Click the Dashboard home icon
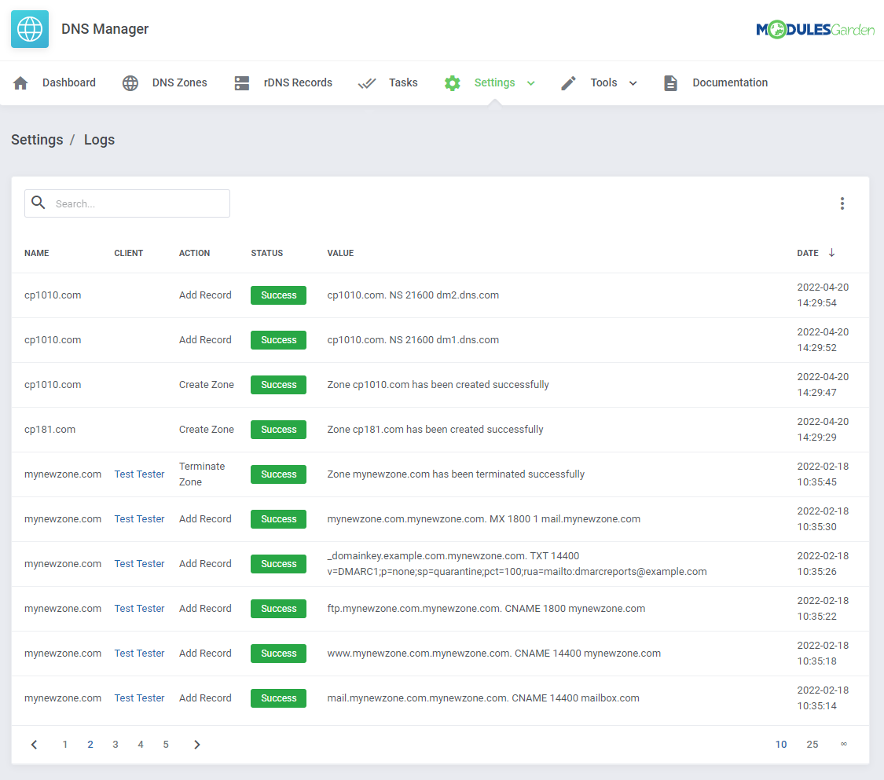The height and width of the screenshot is (780, 884). [x=21, y=82]
